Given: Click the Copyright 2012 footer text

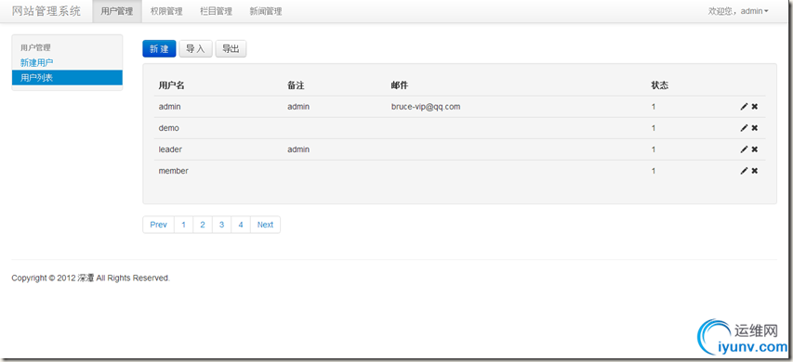Looking at the screenshot, I should [91, 278].
